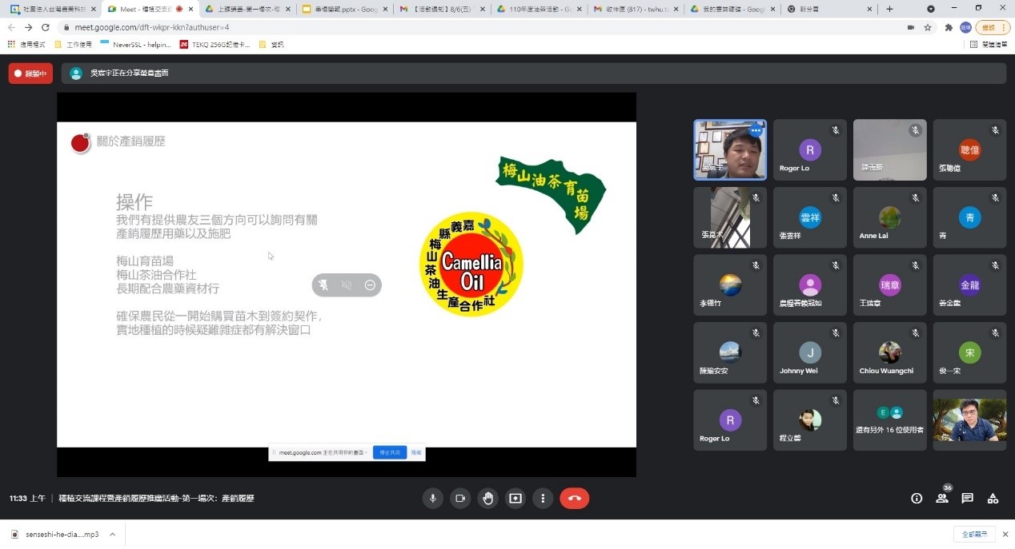Click the hide link on the sharing bar
Screen dimensions: 1015x549
(x=416, y=452)
